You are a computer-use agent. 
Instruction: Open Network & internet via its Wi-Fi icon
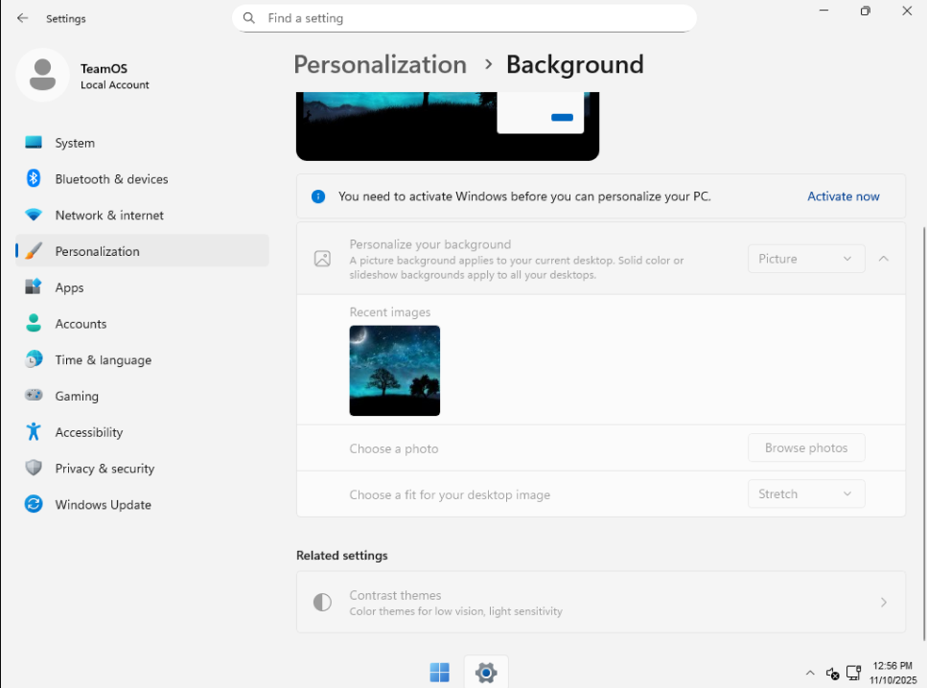coord(34,216)
